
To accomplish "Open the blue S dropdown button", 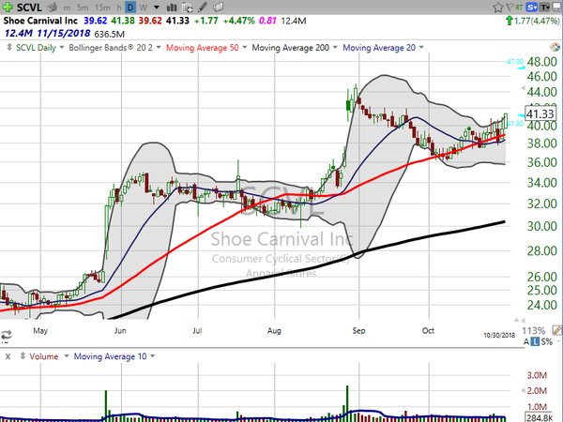I will pyautogui.click(x=531, y=8).
